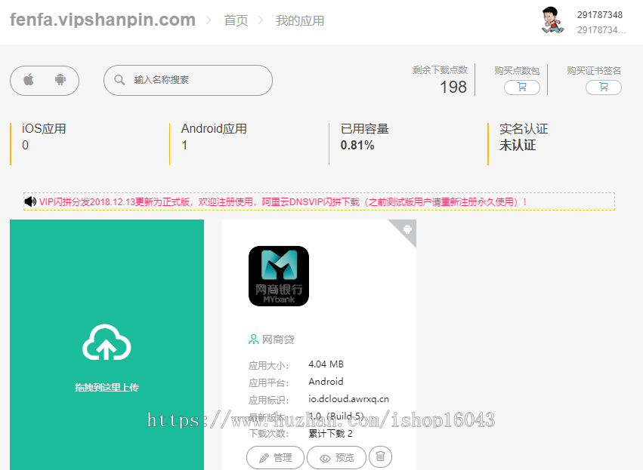Click the VIP闪拼分发 announcement notice text
This screenshot has height=470, width=643.
(283, 202)
